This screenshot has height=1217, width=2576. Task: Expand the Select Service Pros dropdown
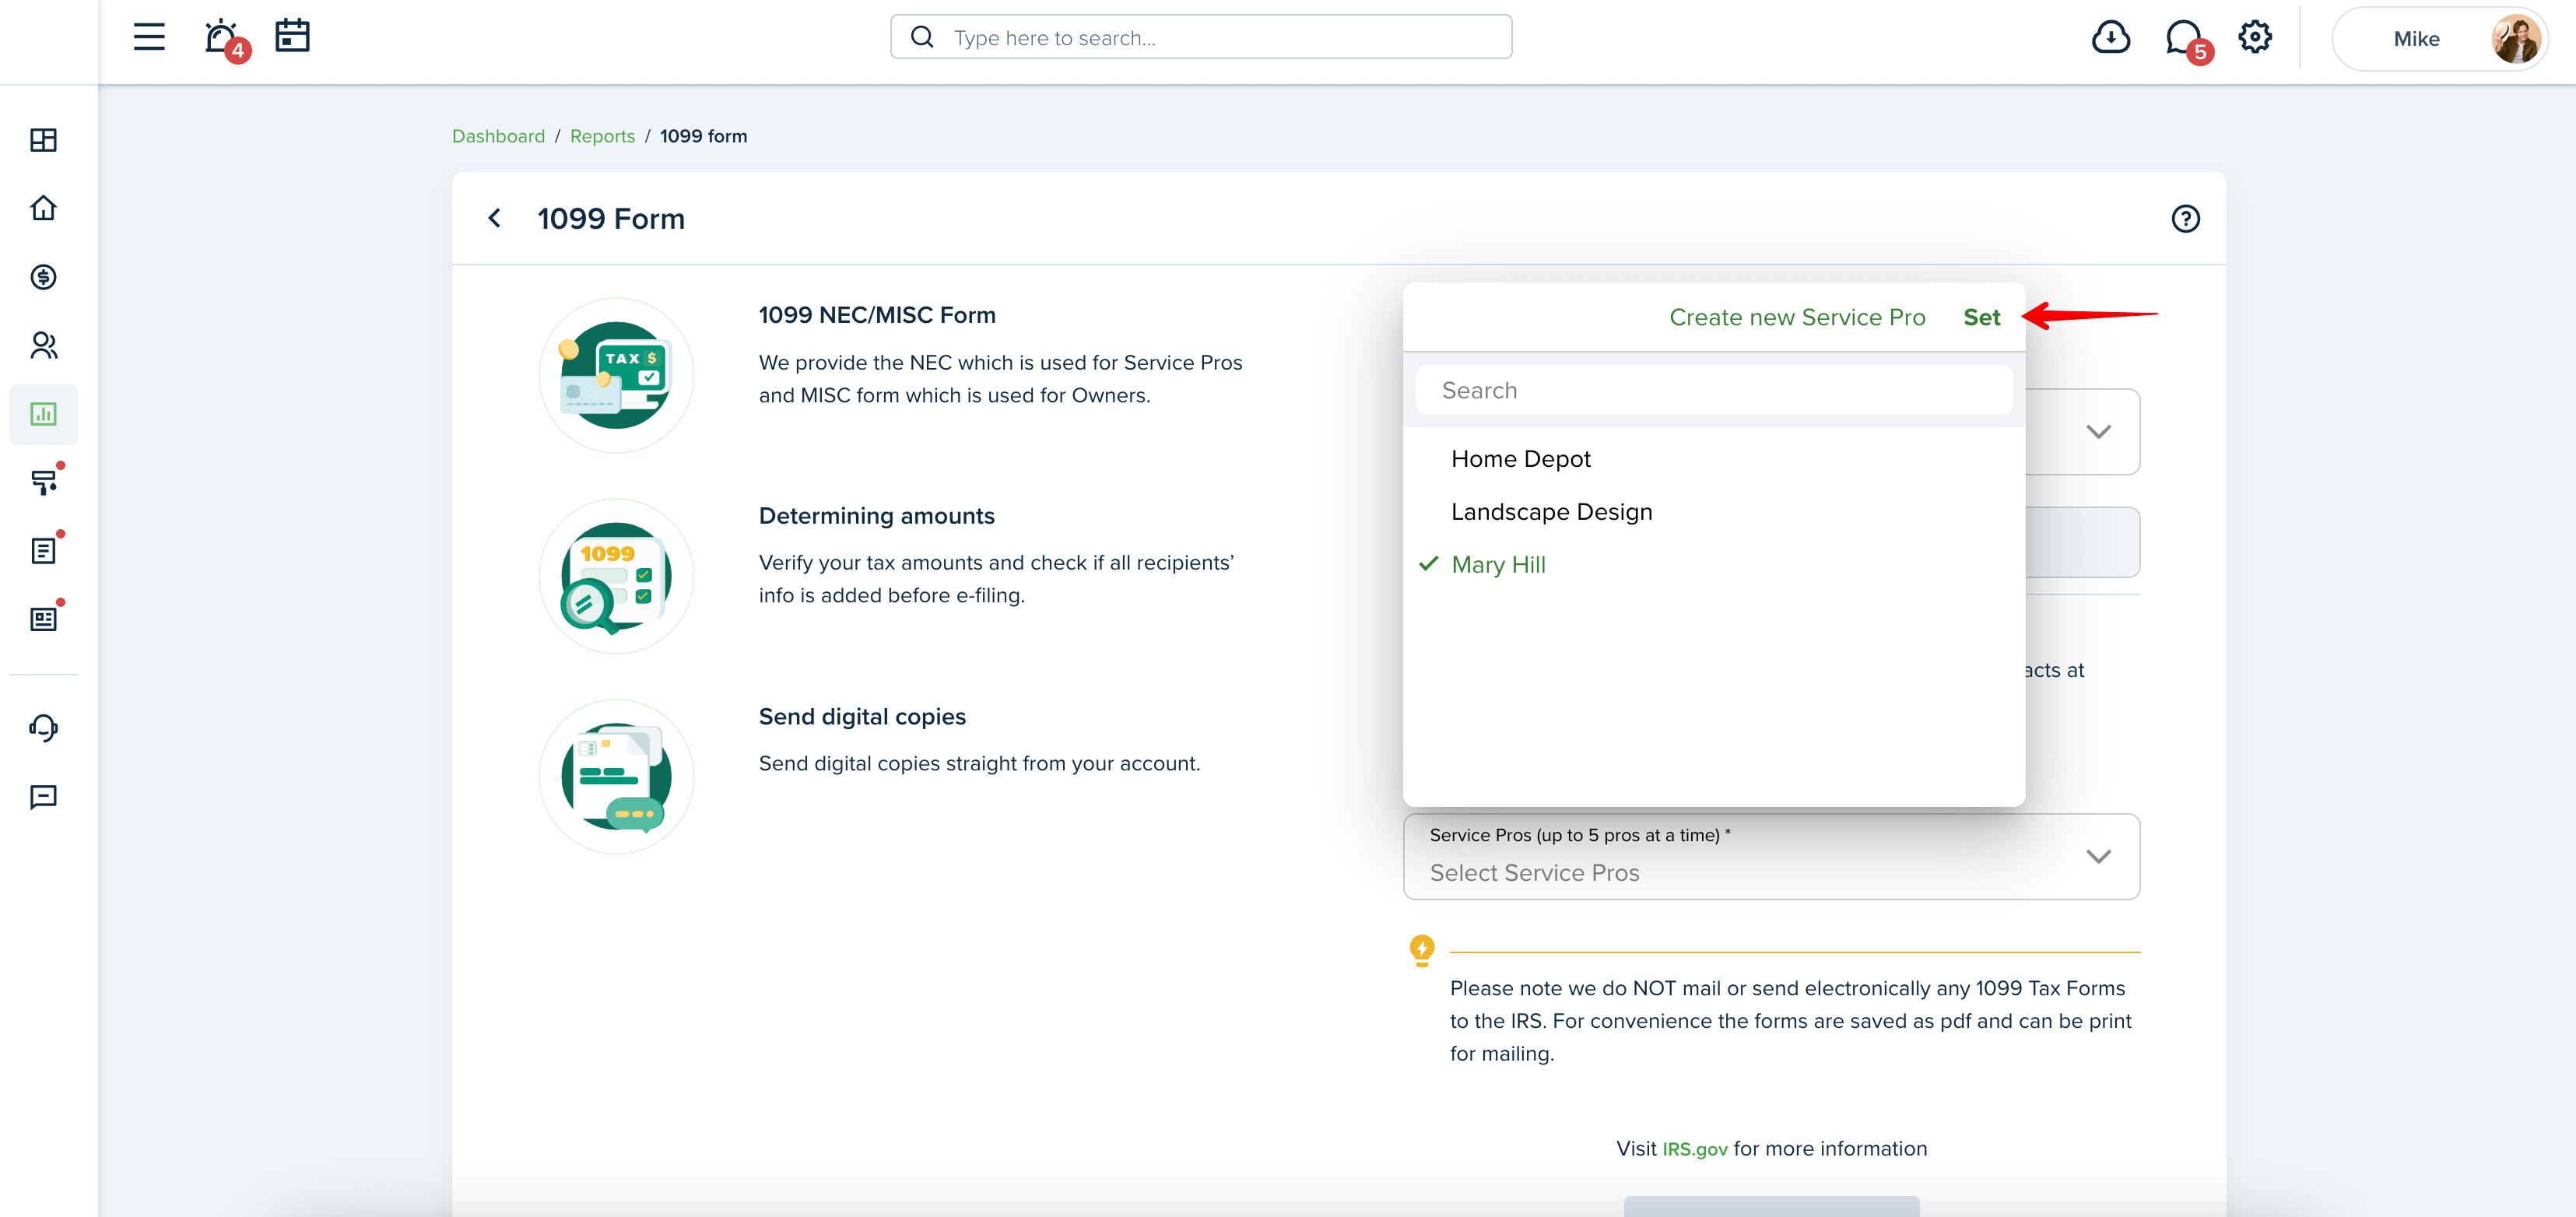(x=1771, y=856)
